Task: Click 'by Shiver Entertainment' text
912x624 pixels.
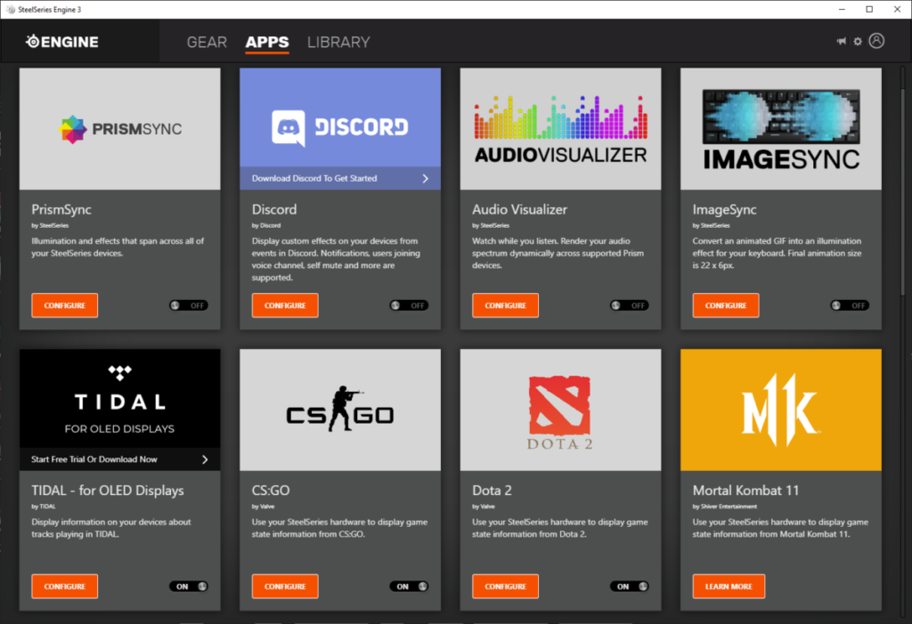Action: (x=725, y=506)
